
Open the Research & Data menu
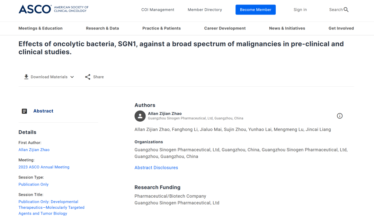pos(102,28)
